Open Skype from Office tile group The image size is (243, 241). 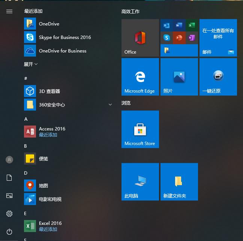click(x=166, y=38)
